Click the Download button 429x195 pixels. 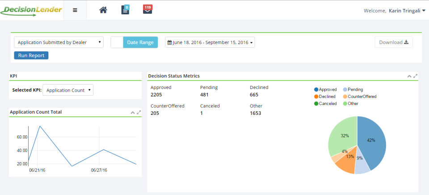point(394,42)
